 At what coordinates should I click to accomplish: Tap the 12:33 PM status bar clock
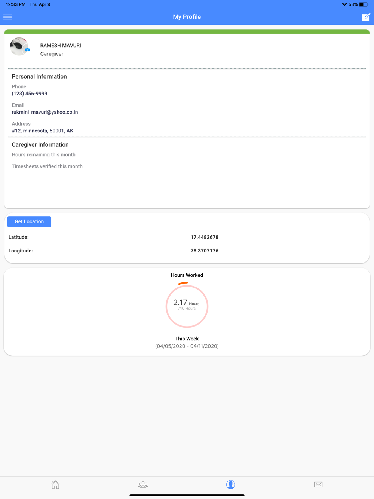(16, 4)
